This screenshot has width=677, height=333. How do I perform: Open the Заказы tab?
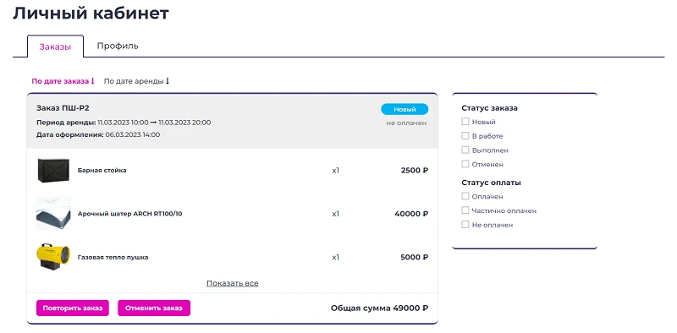55,46
